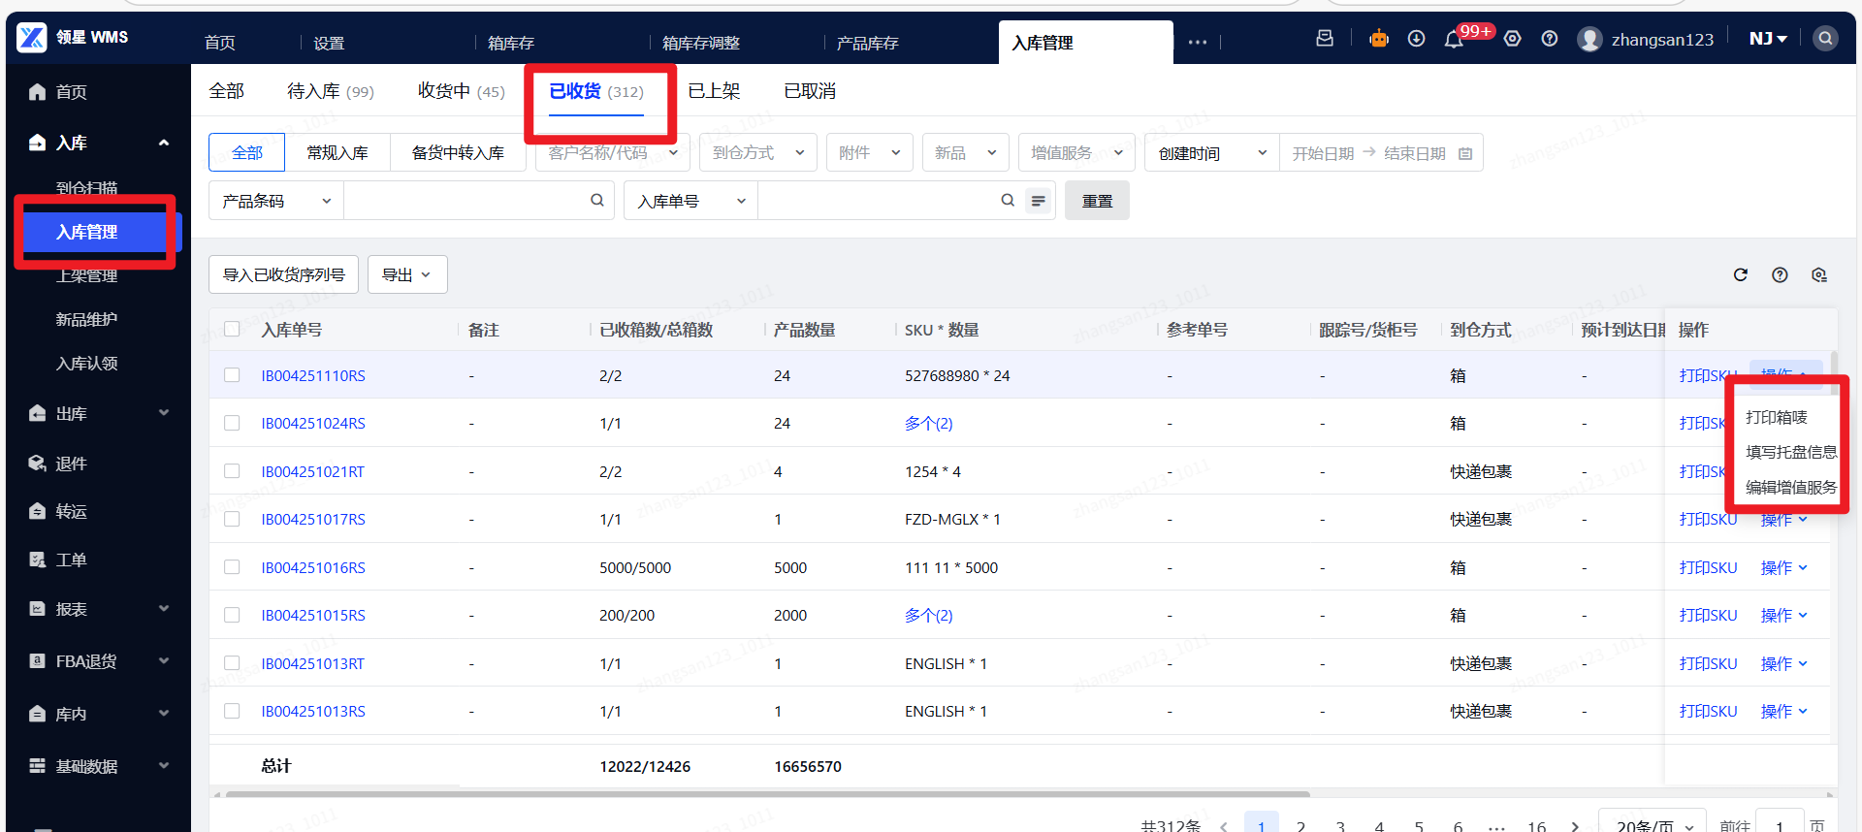Click the 重置 button
Image resolution: width=1862 pixels, height=832 pixels.
pyautogui.click(x=1096, y=201)
